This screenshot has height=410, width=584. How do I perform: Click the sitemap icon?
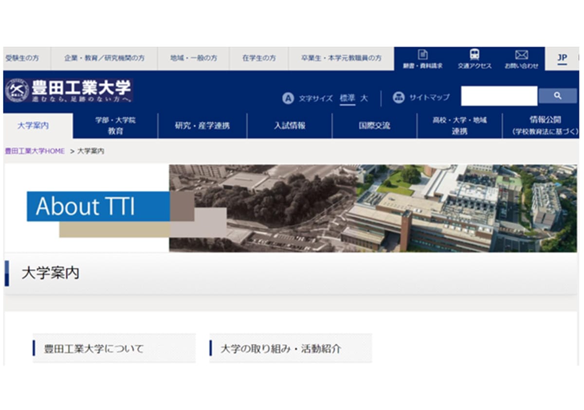click(399, 98)
